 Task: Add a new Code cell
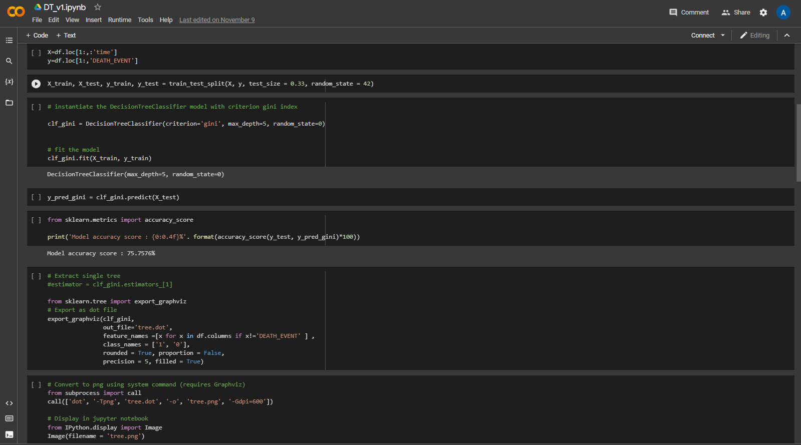(x=37, y=36)
